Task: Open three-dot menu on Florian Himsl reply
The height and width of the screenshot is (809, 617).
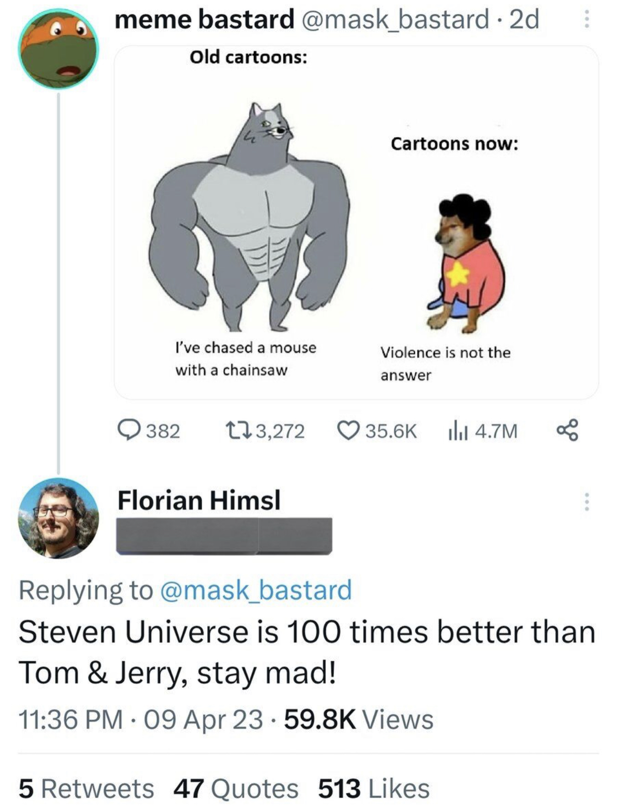Action: coord(587,502)
